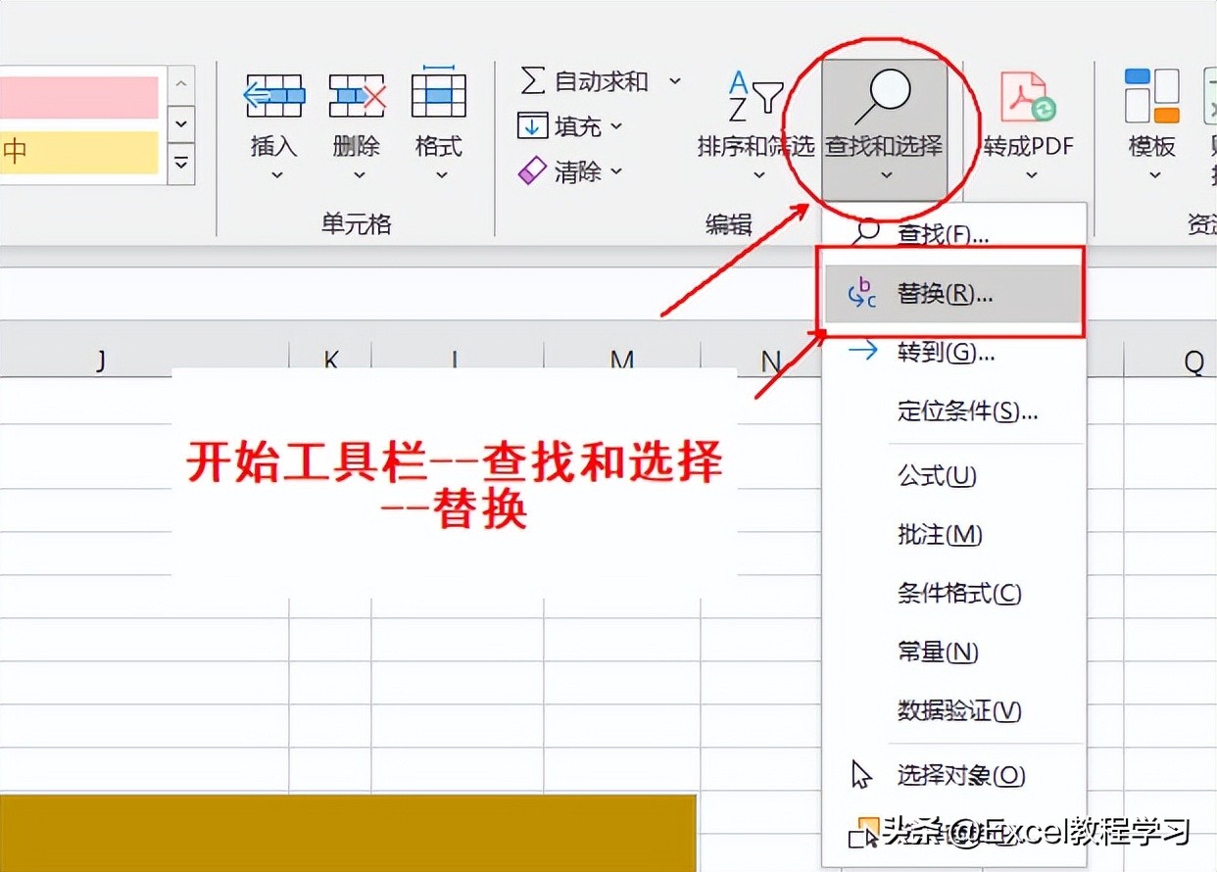This screenshot has height=872, width=1217.
Task: Click column header M
Action: click(621, 361)
